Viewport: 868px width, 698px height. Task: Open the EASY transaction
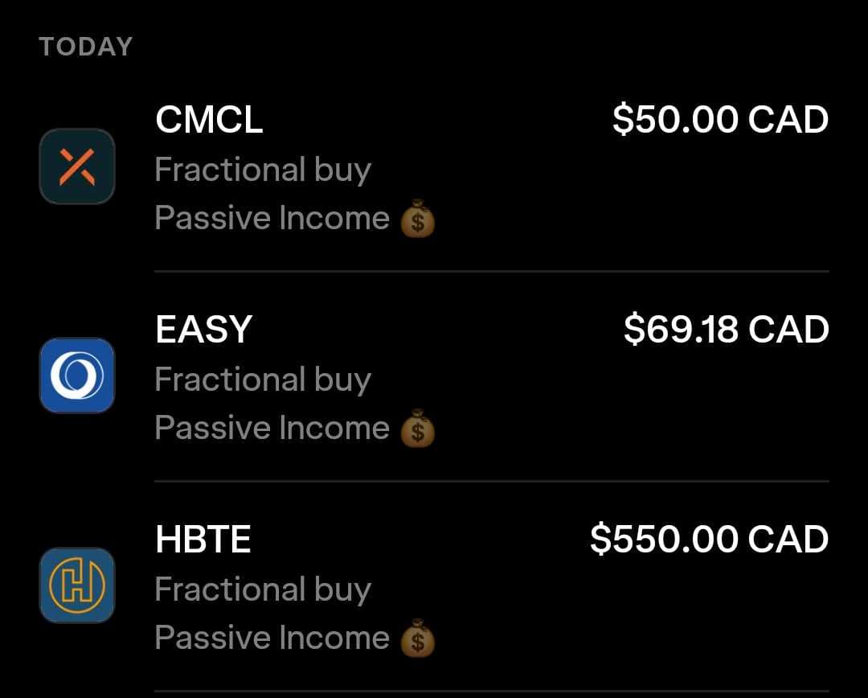click(x=434, y=376)
